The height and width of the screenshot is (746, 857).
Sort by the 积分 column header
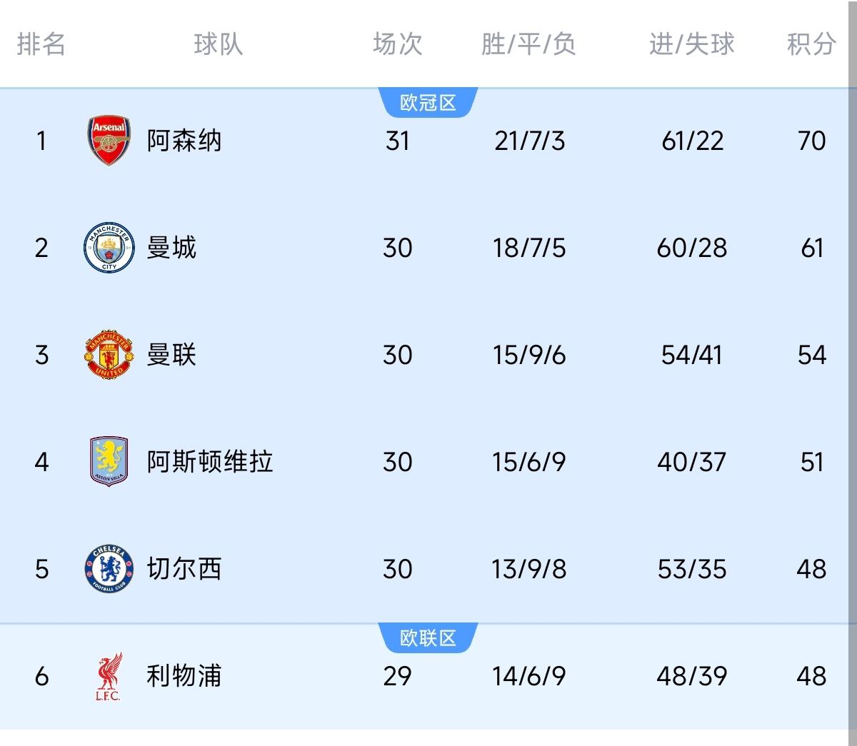point(811,44)
